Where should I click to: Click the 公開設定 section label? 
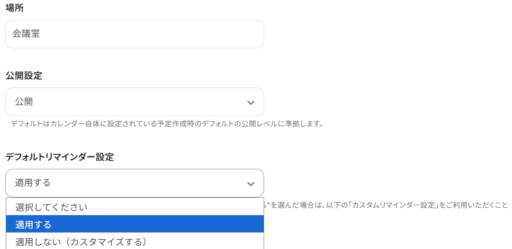[x=24, y=76]
